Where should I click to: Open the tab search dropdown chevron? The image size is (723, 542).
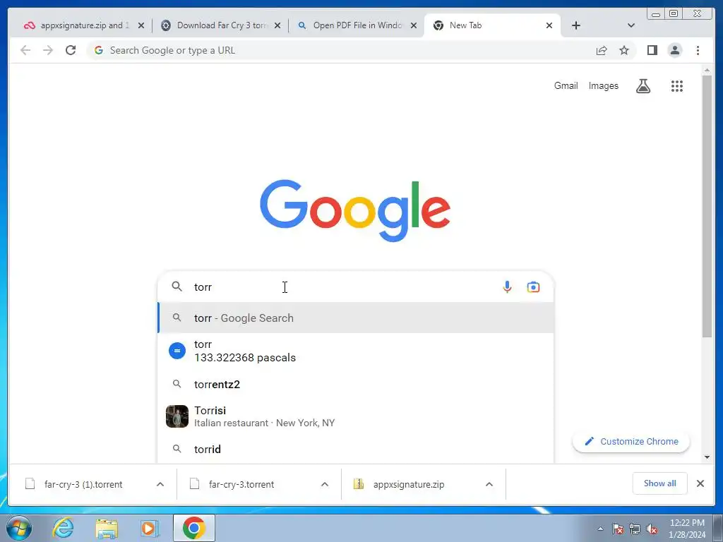click(631, 25)
